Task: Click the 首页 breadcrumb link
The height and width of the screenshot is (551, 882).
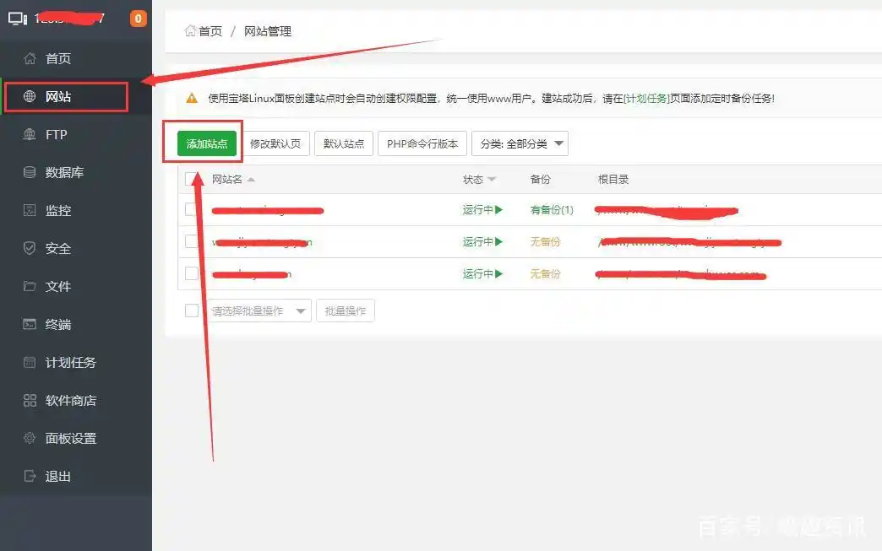Action: coord(210,31)
